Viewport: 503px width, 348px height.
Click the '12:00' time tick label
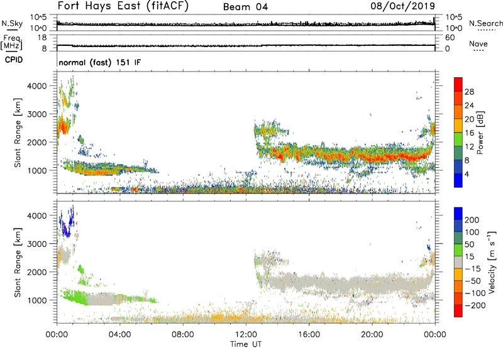246,335
